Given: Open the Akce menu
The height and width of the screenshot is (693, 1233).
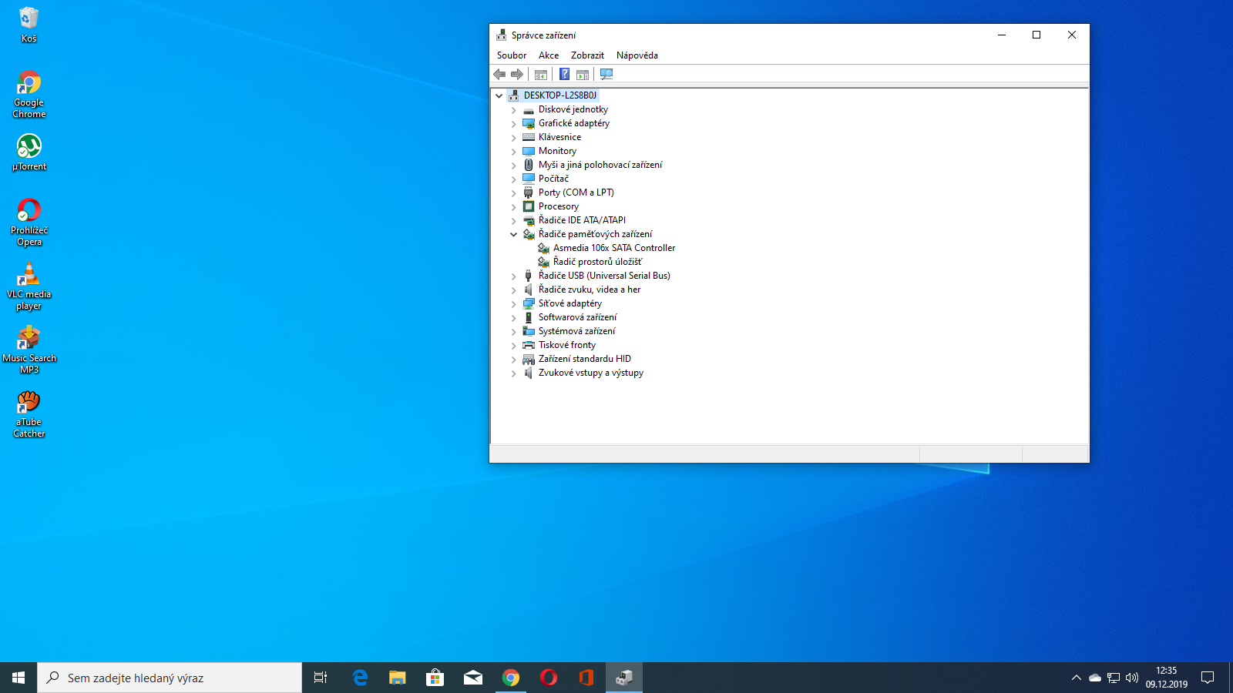Looking at the screenshot, I should coord(549,55).
